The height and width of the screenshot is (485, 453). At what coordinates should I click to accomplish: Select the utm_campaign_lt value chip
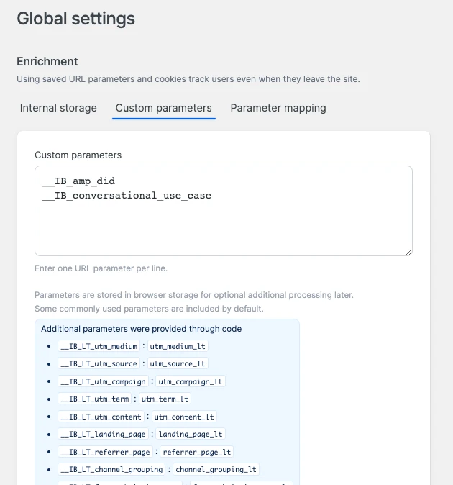click(191, 381)
